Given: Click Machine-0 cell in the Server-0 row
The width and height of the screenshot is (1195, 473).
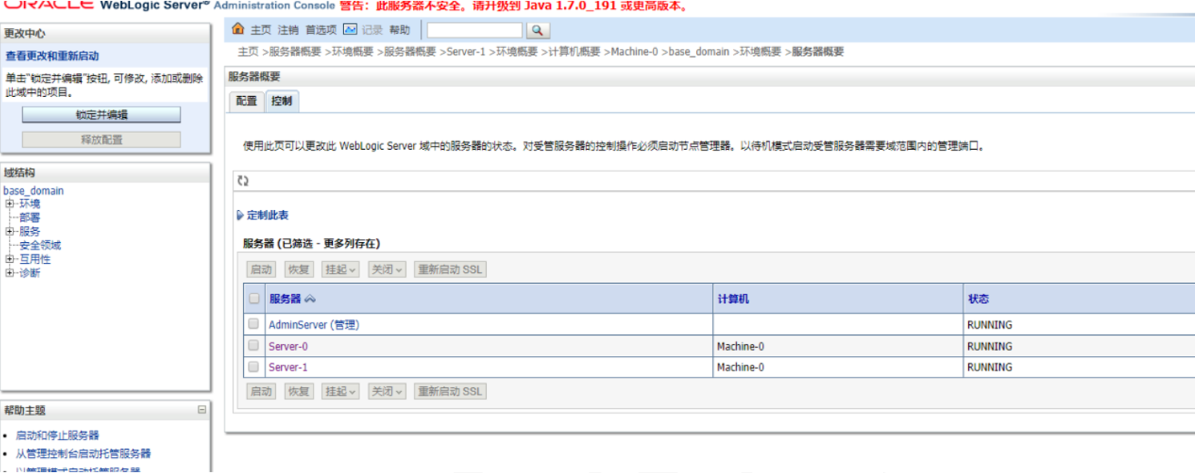Looking at the screenshot, I should [x=740, y=346].
